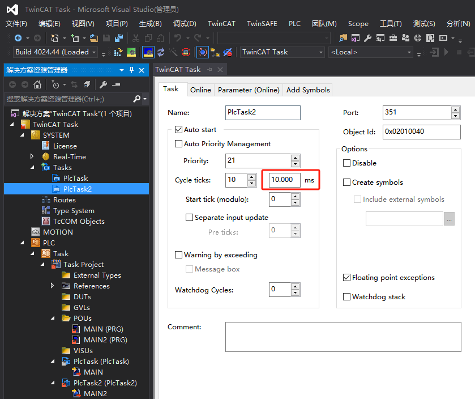Viewport: 475px width, 399px height.
Task: Click the Reload Devices icon
Action: coord(161,53)
